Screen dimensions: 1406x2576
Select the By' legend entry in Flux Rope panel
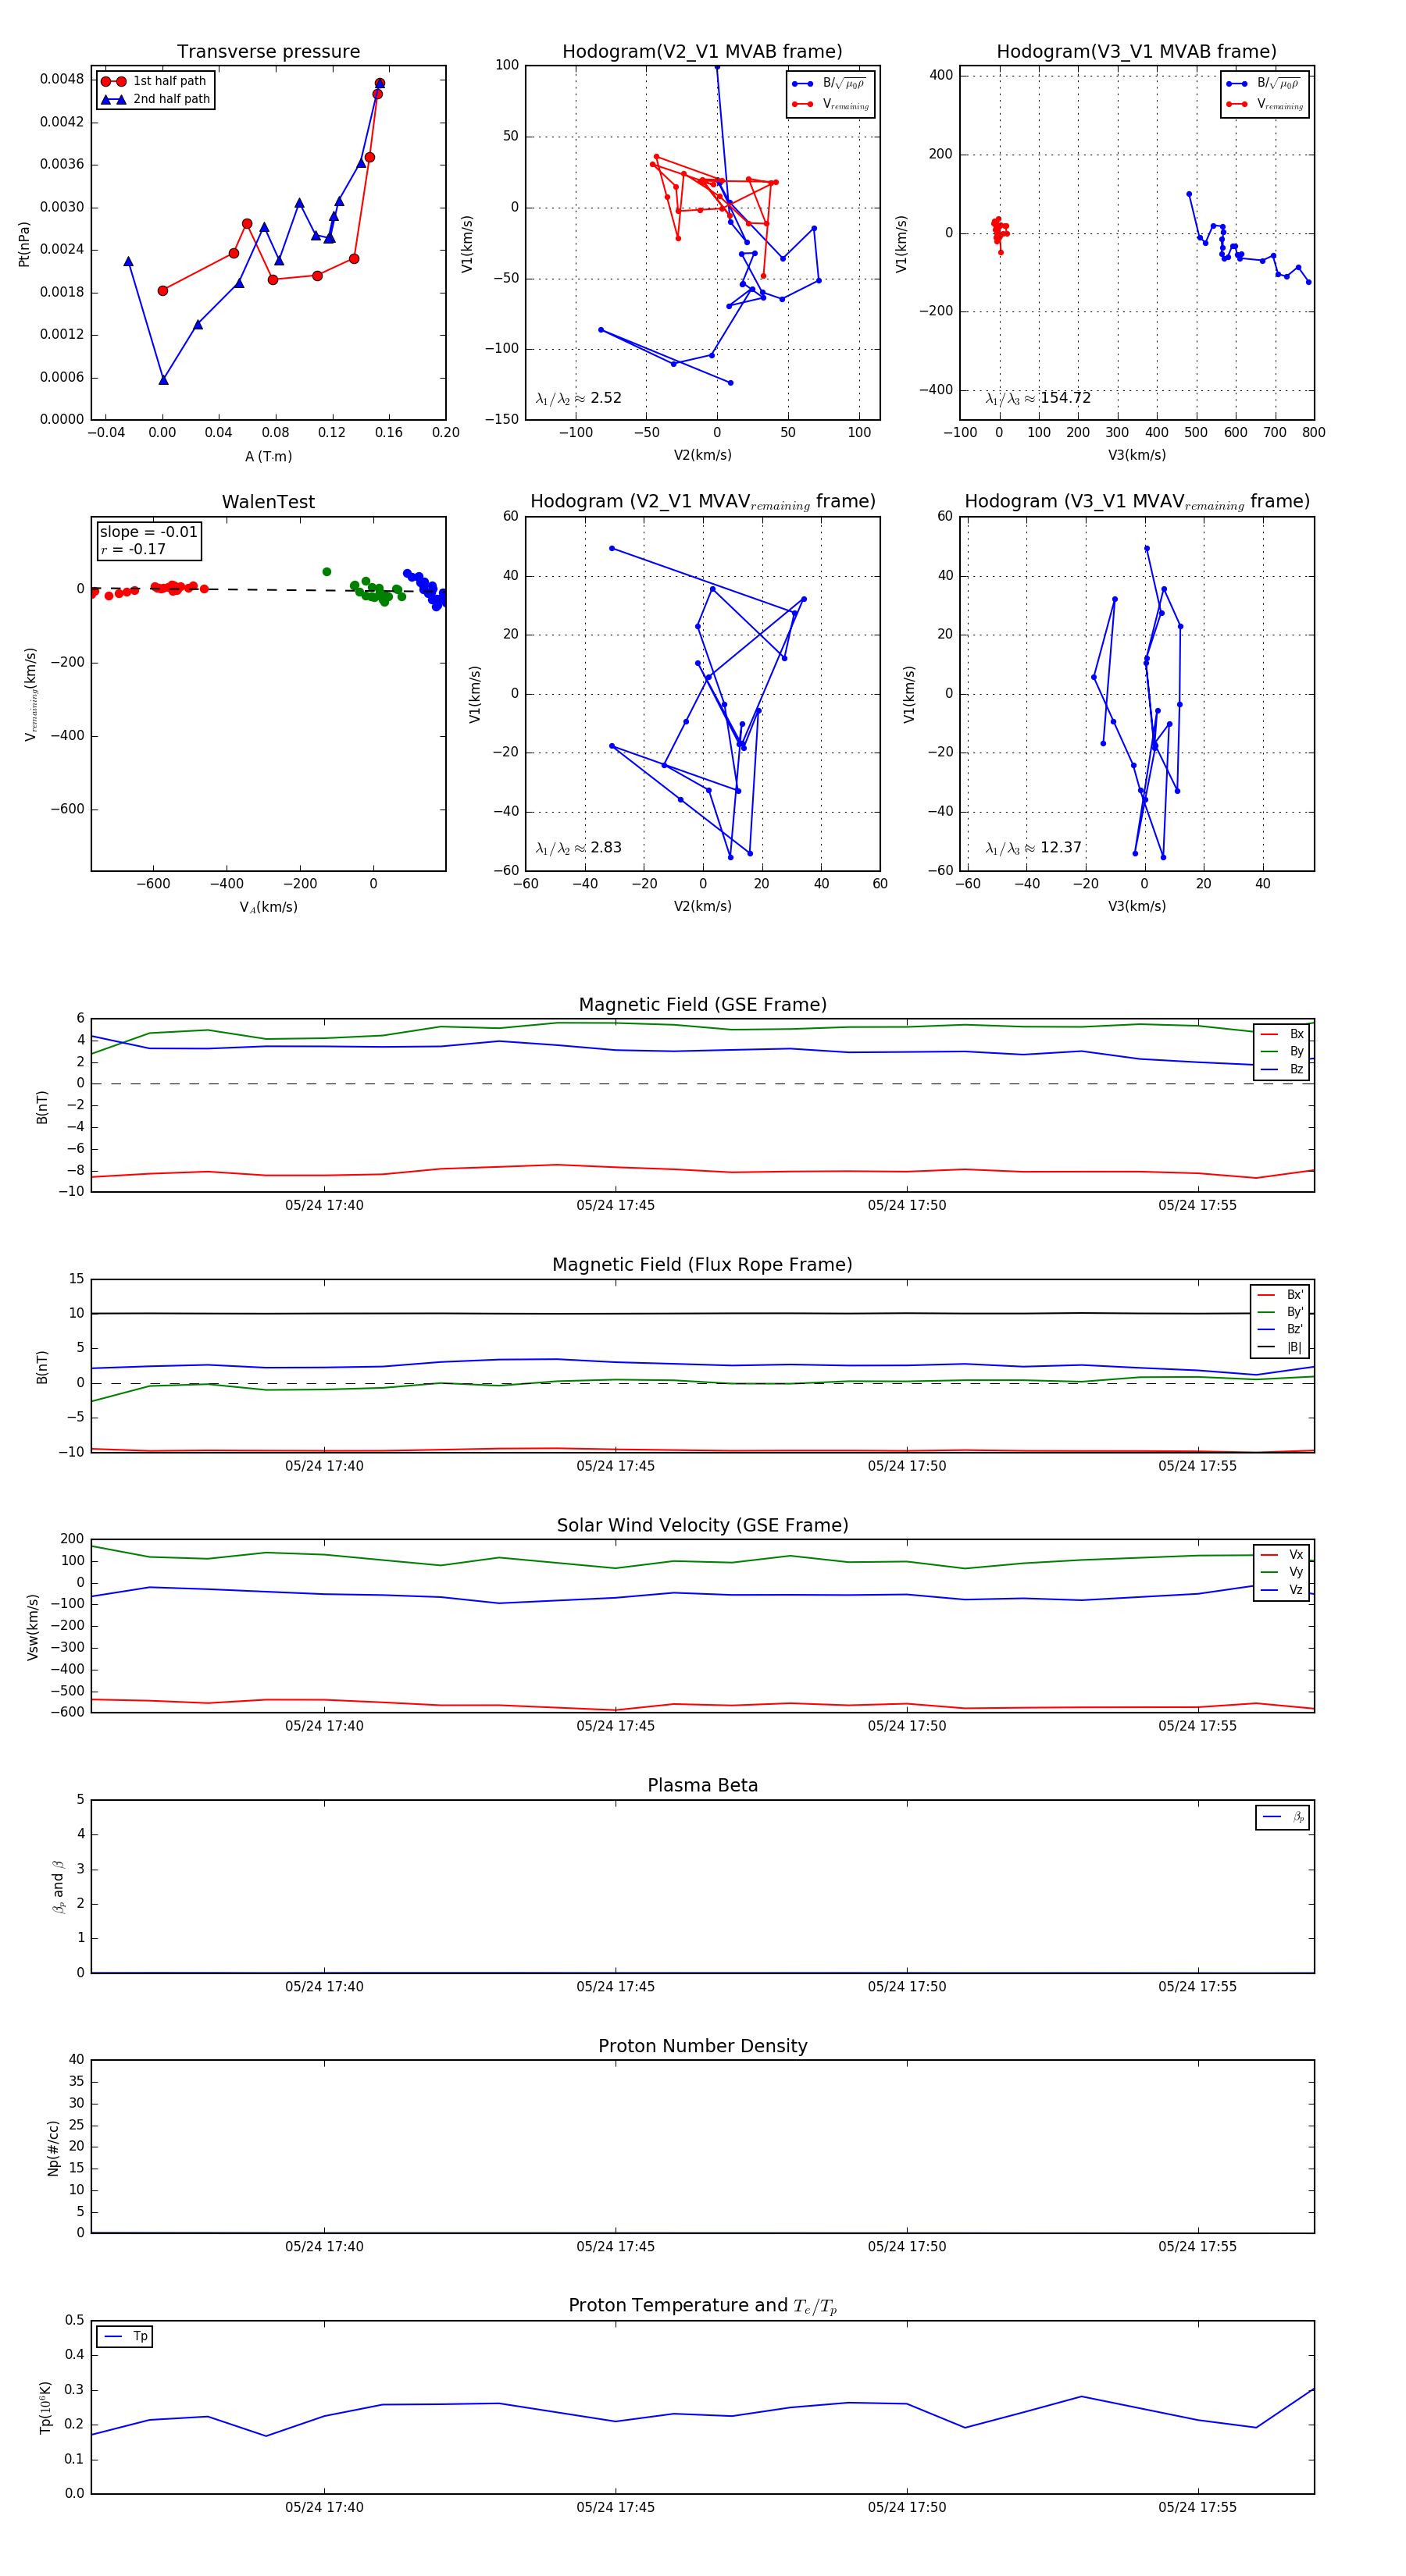tap(1281, 1312)
